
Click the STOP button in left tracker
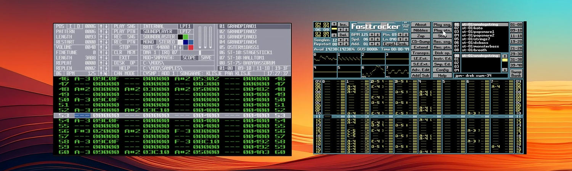(x=125, y=47)
